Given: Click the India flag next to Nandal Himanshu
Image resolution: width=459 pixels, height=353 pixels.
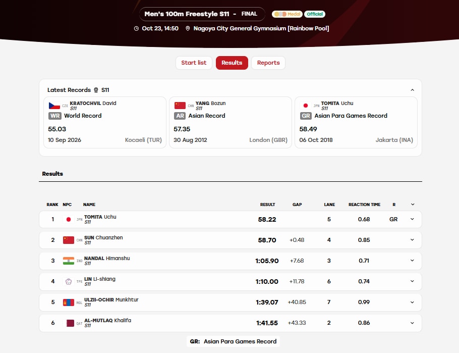Looking at the screenshot, I should pos(69,261).
